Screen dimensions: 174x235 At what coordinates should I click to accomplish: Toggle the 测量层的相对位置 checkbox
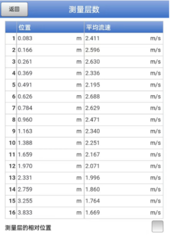pyautogui.click(x=158, y=226)
